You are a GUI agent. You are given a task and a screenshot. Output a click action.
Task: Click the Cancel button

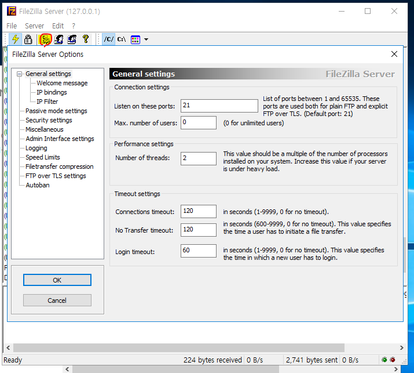pos(57,300)
